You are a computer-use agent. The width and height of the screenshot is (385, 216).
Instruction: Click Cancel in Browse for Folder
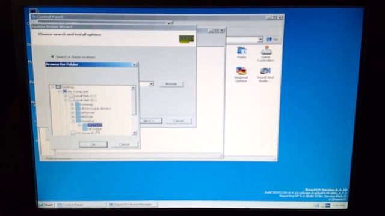click(125, 145)
